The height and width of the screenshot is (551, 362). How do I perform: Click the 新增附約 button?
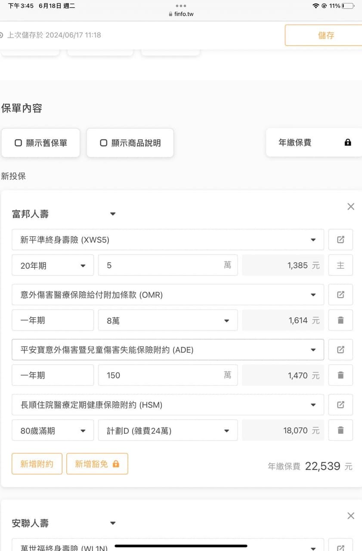[x=37, y=464]
